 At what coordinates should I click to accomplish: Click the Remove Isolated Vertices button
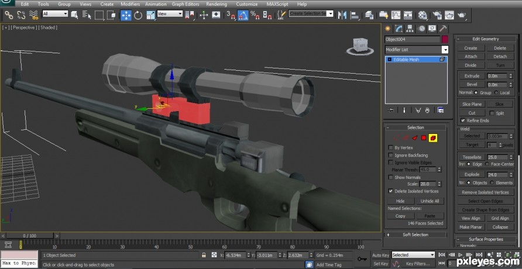pos(485,192)
